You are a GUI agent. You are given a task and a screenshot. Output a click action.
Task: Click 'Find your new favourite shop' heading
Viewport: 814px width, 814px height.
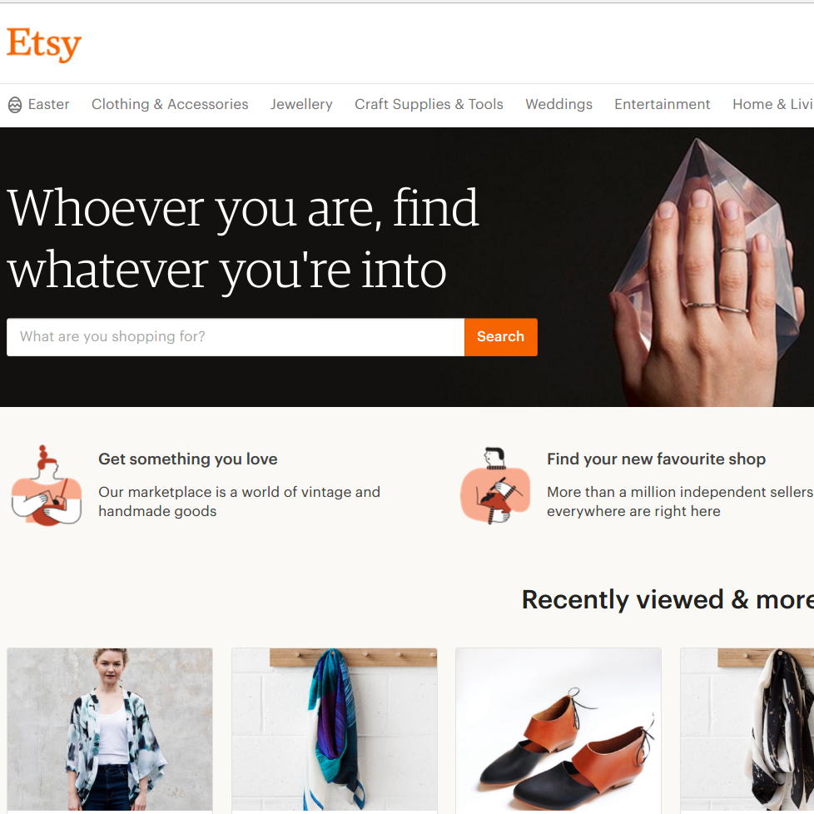[x=656, y=459]
